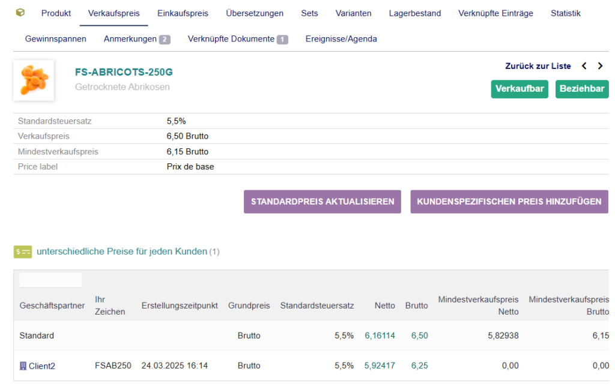This screenshot has height=389, width=615.
Task: Click the Zurück zur Liste link
Action: coord(538,66)
